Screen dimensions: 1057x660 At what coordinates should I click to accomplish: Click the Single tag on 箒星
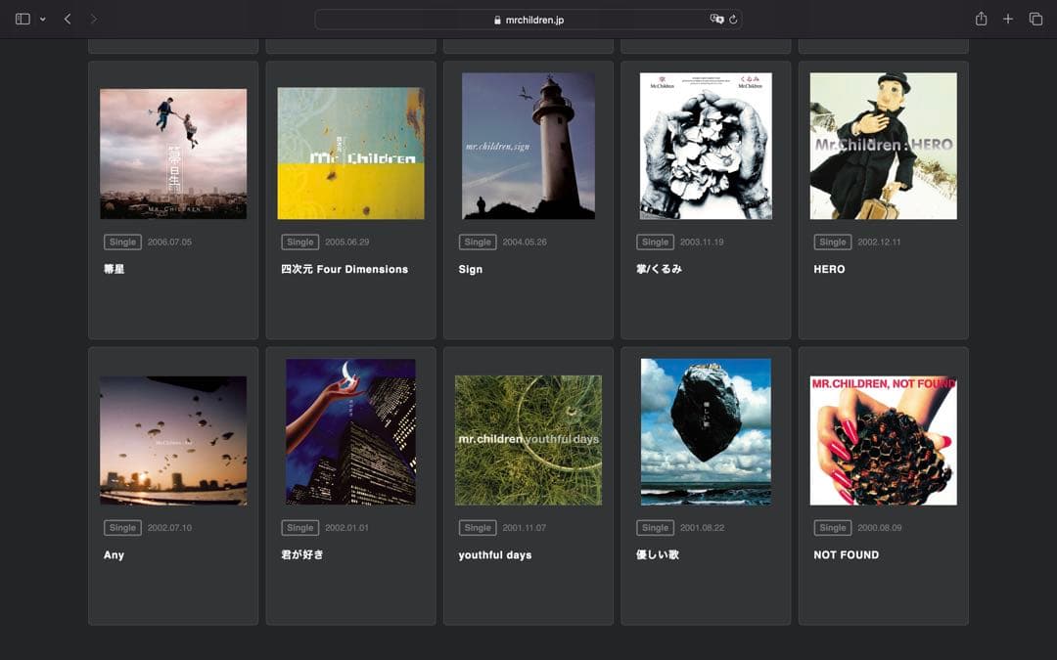tap(122, 242)
